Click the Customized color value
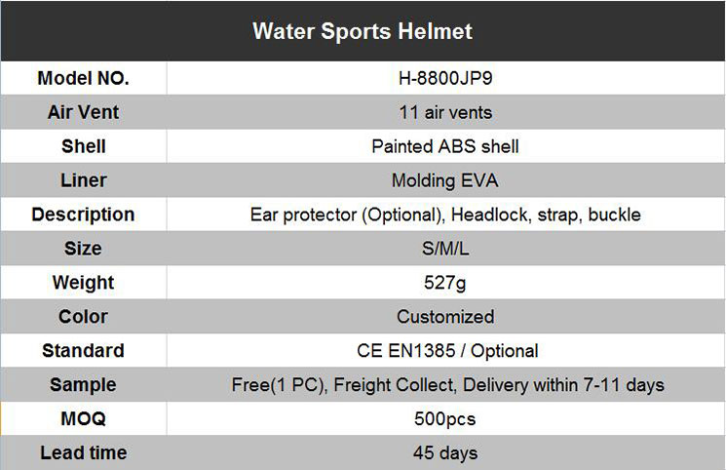Screen dimensions: 726x470 pos(445,317)
